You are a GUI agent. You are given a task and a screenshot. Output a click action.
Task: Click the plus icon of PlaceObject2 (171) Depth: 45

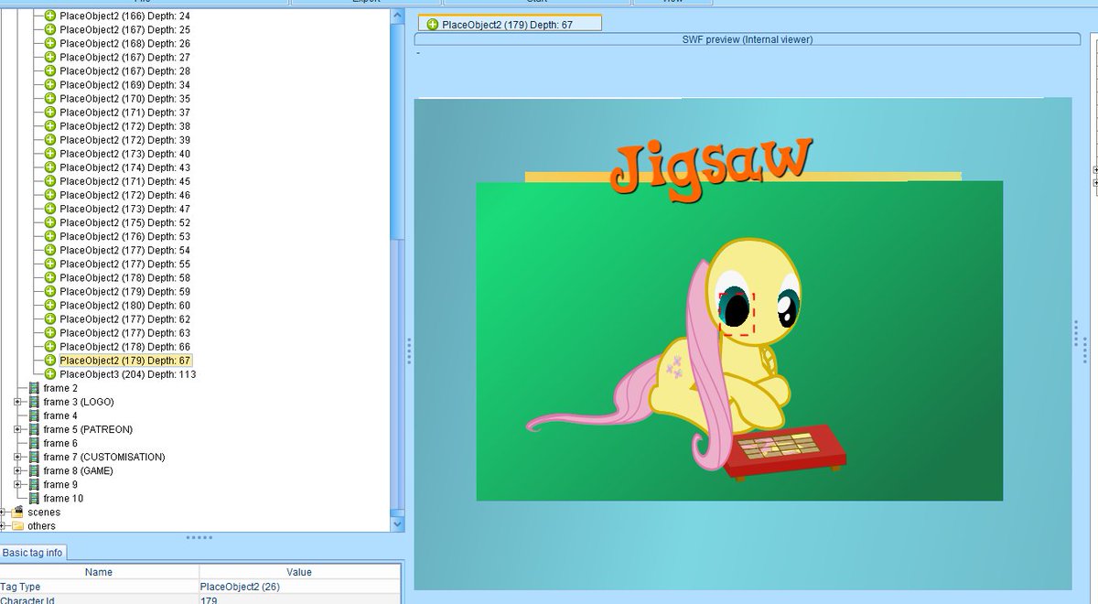pyautogui.click(x=50, y=181)
